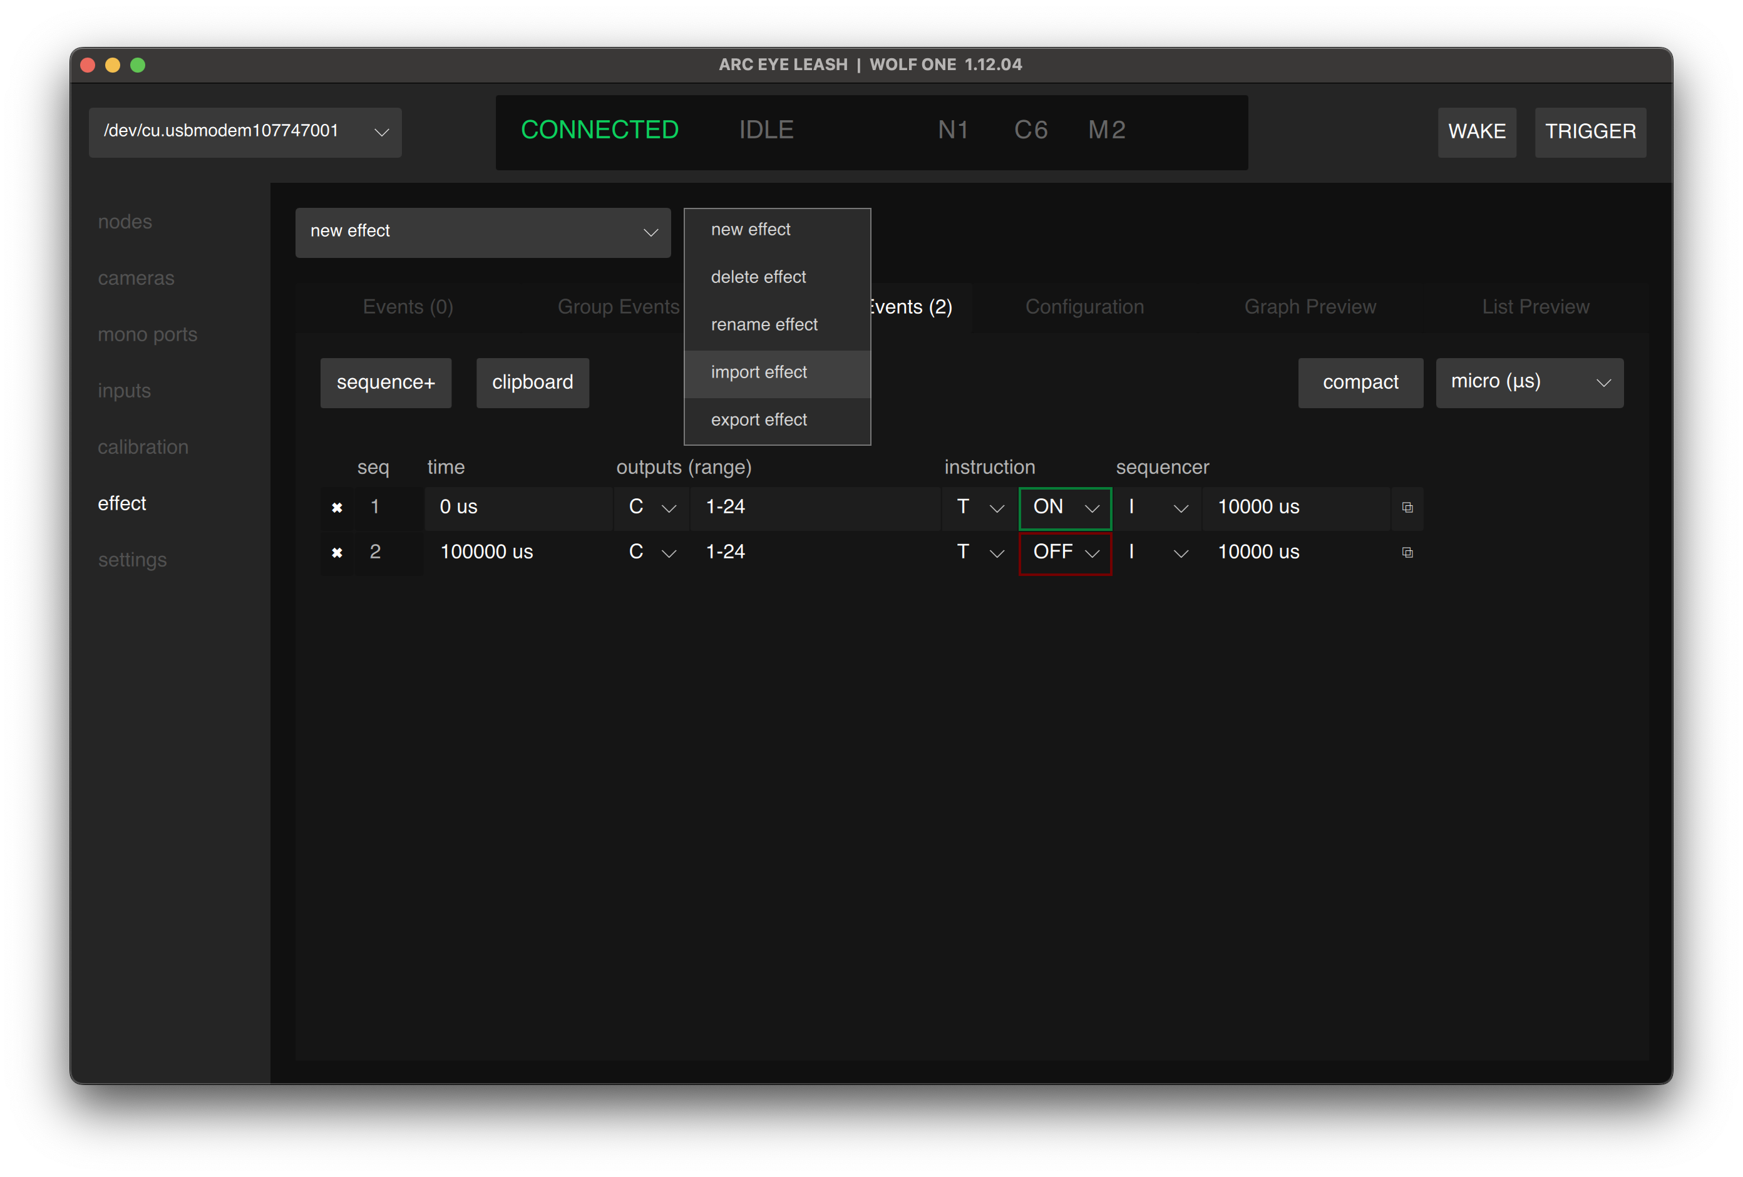Select export effect menu entry
Image resolution: width=1743 pixels, height=1177 pixels.
click(x=759, y=420)
